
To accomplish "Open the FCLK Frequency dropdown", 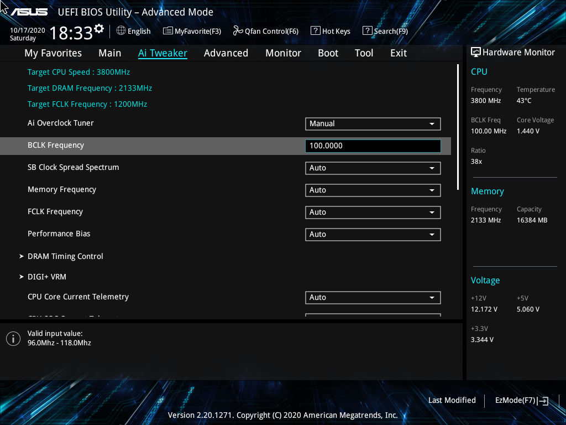I will pyautogui.click(x=373, y=212).
